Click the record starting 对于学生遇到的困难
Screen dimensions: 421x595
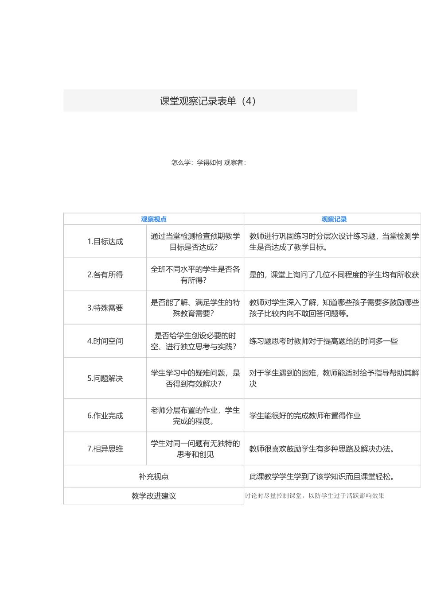pyautogui.click(x=334, y=378)
